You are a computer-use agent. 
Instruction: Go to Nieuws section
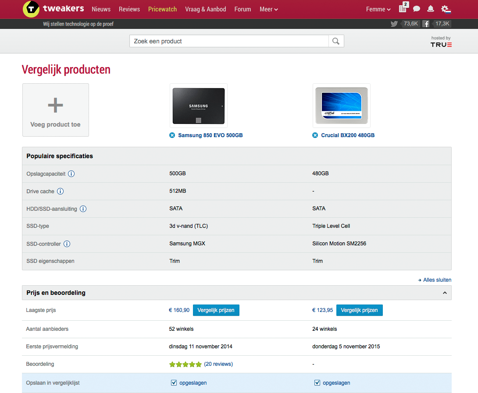click(101, 9)
